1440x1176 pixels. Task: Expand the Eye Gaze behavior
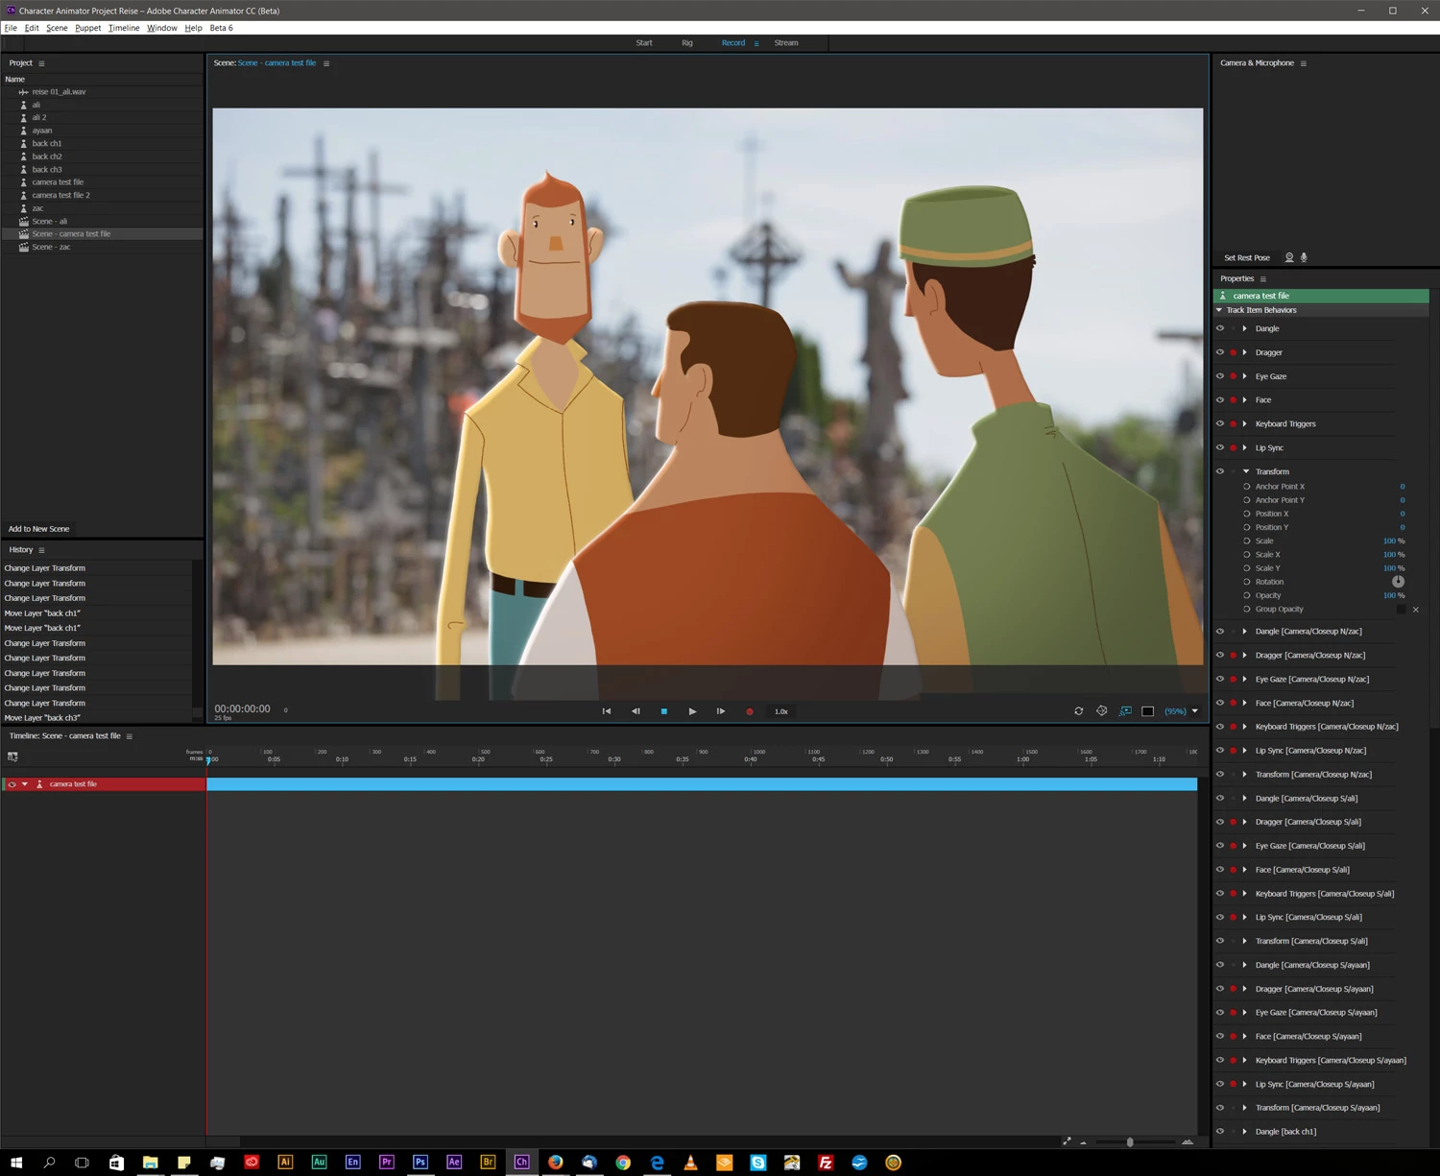tap(1245, 376)
